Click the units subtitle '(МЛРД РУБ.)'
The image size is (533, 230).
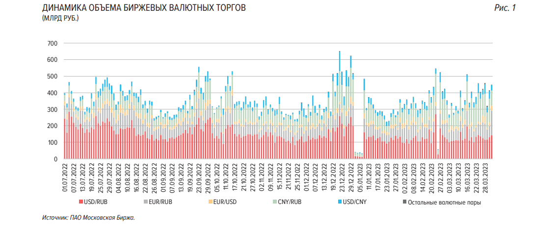tap(60, 18)
